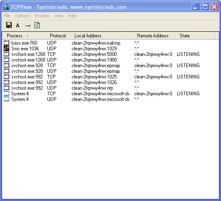Click LISTENING state in svchost.exe:928 row
The height and width of the screenshot is (201, 221).
point(188,66)
